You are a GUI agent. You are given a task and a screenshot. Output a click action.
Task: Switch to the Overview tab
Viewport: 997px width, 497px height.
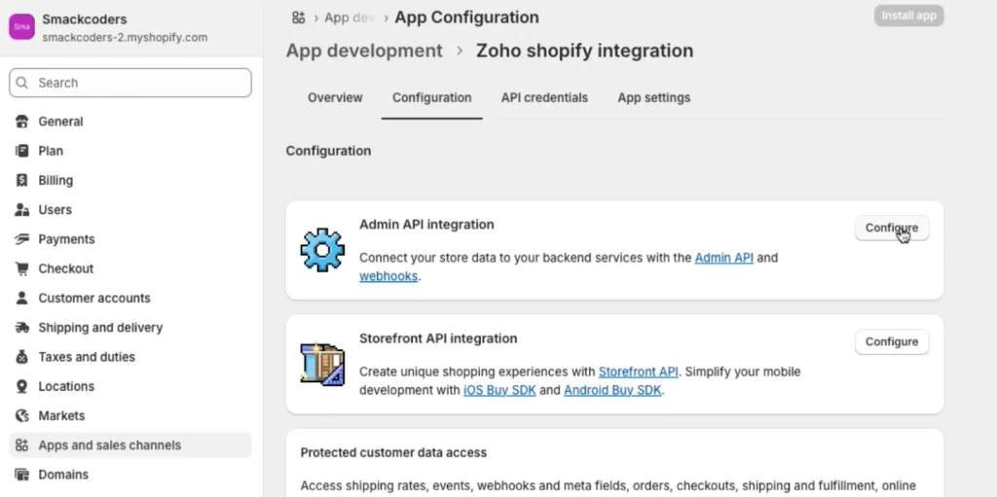[335, 98]
